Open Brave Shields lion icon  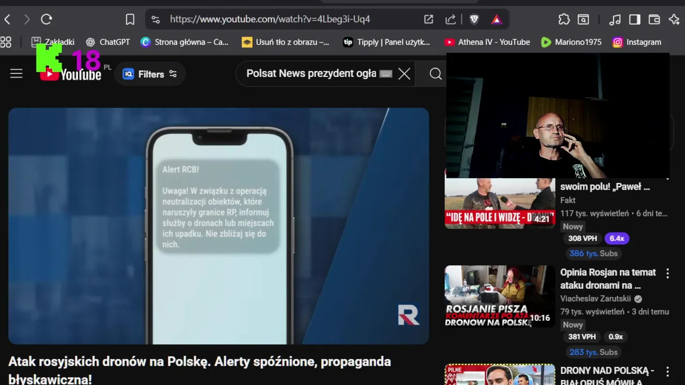point(474,20)
